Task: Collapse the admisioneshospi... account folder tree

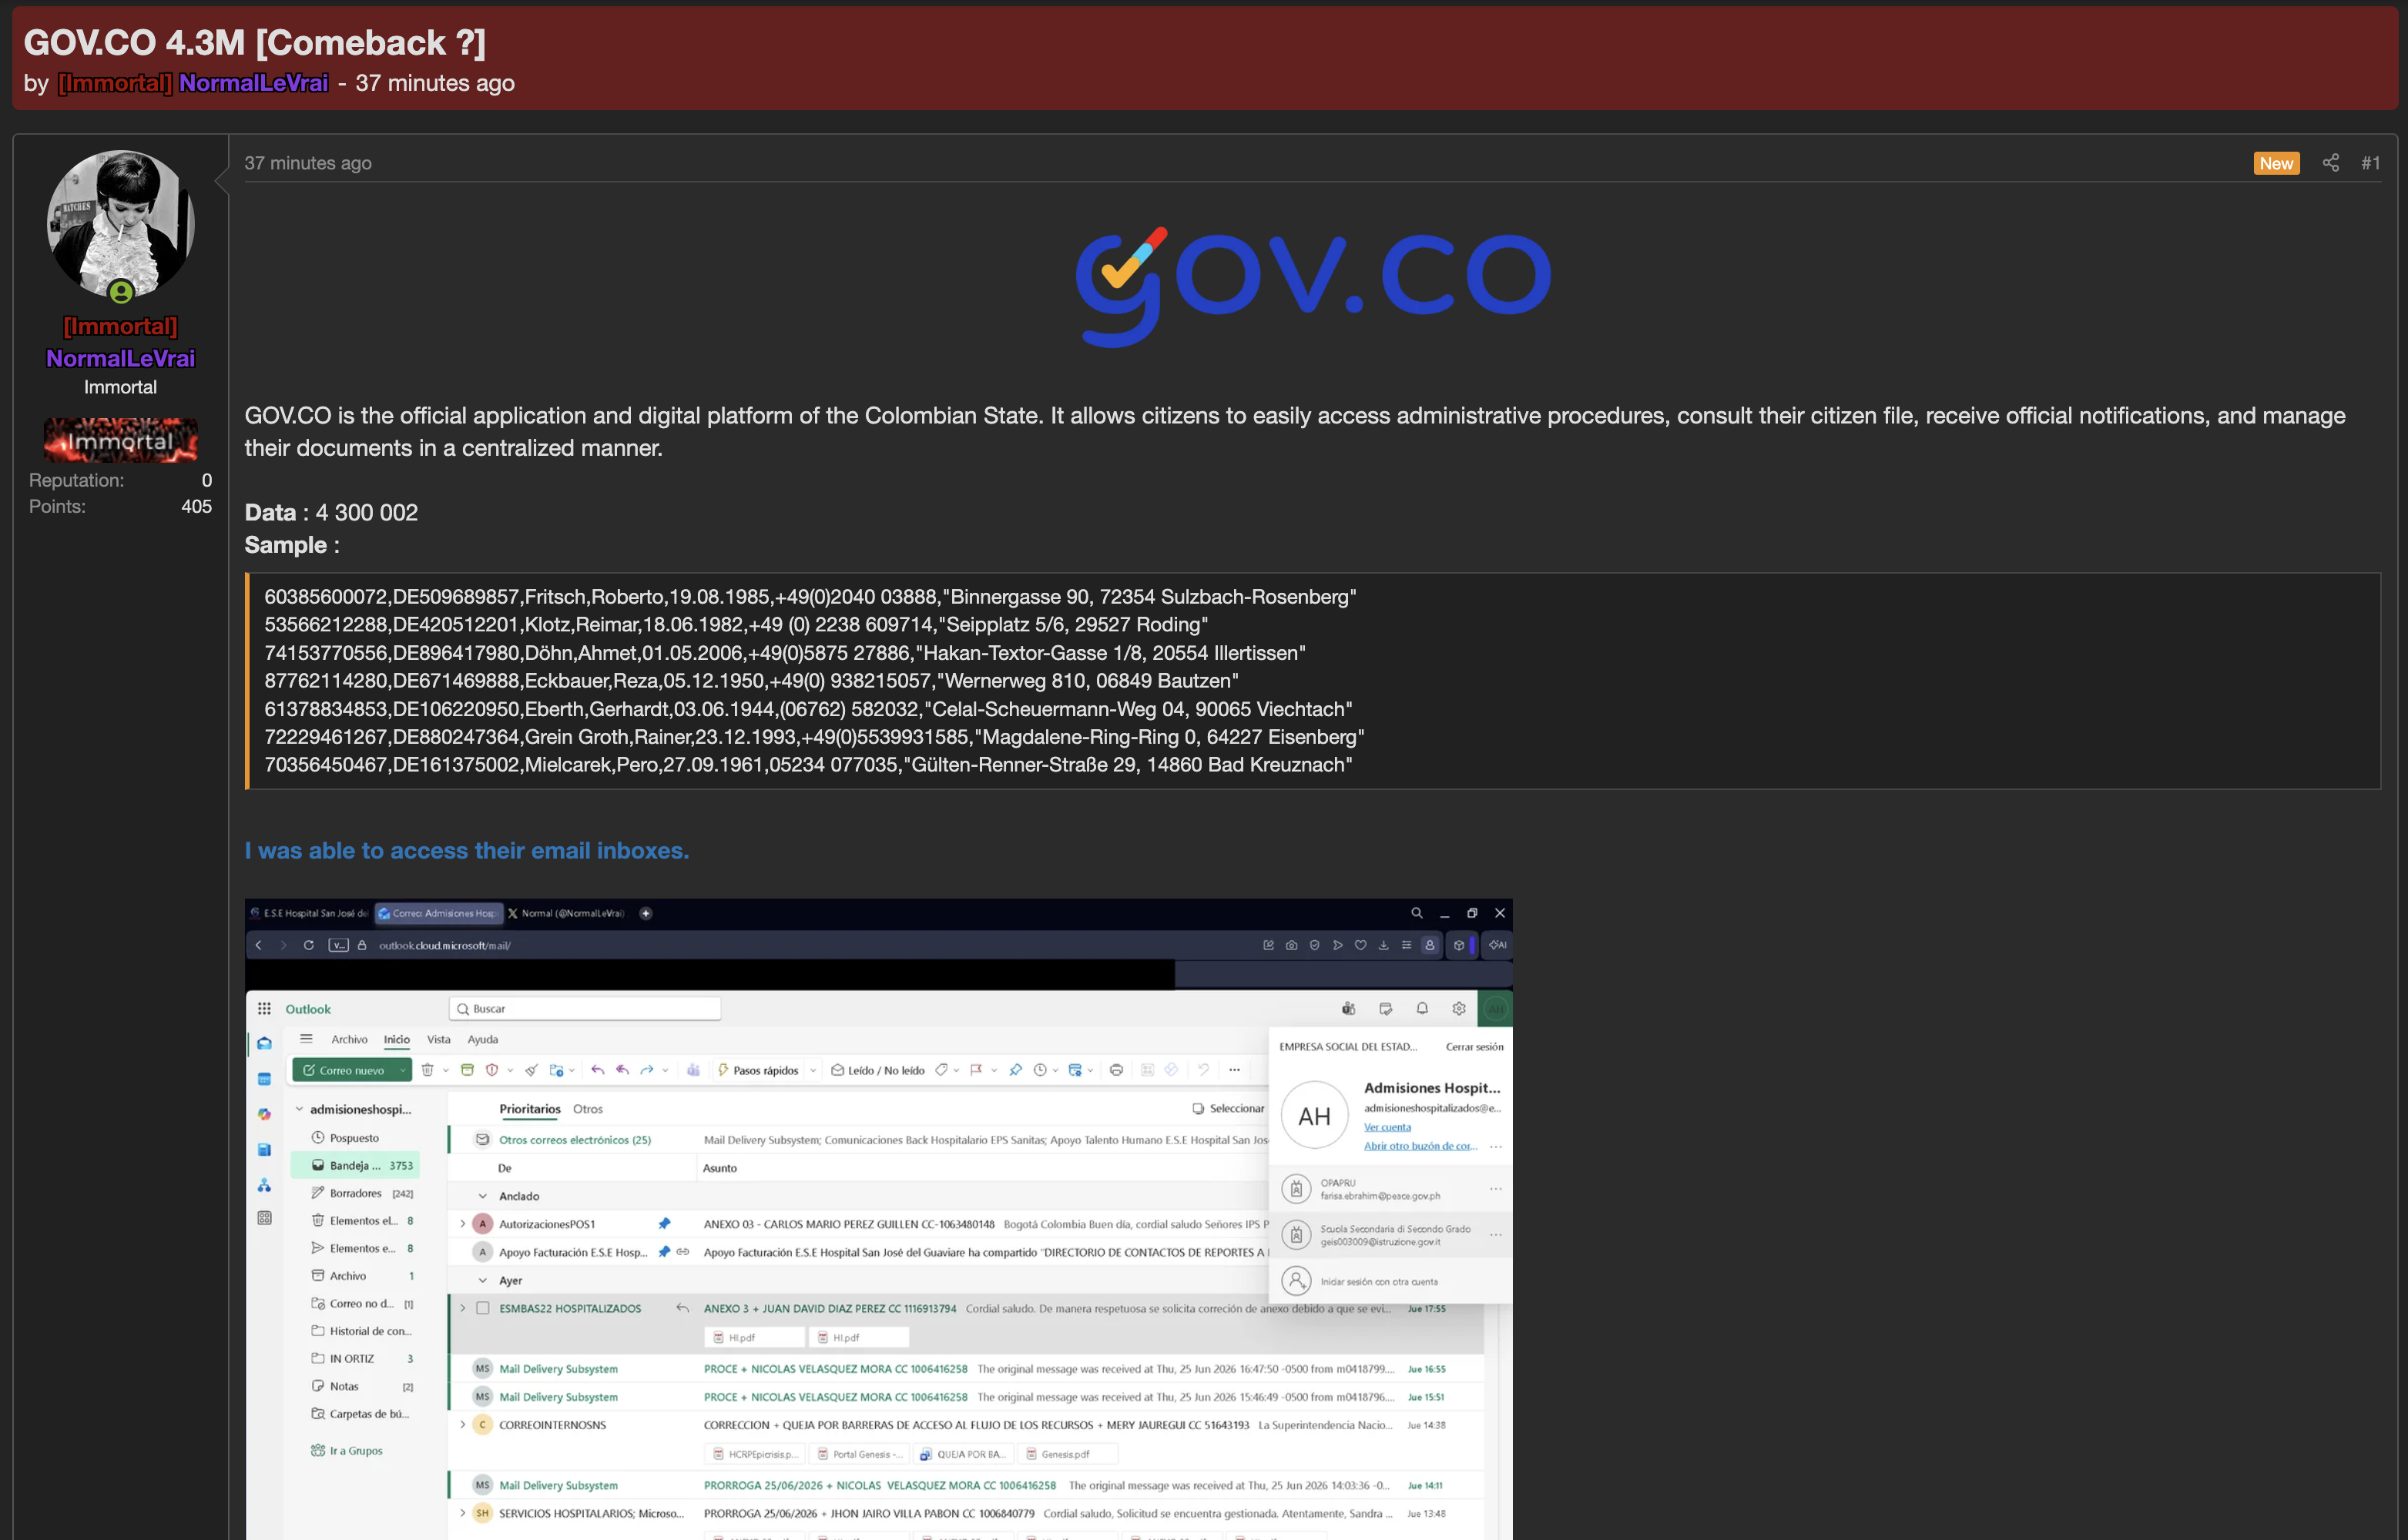Action: [x=299, y=1109]
